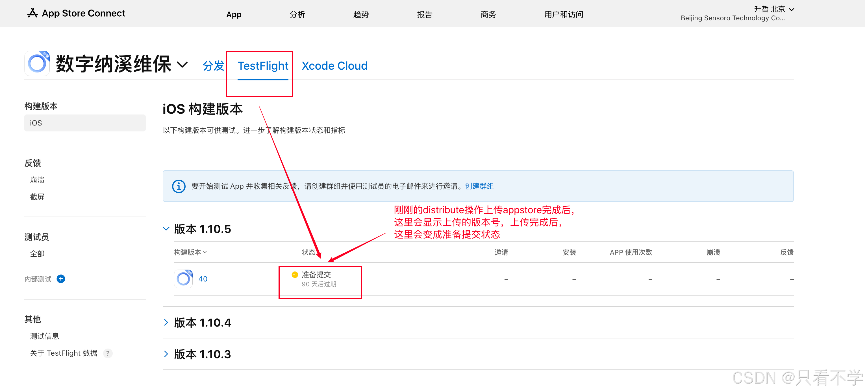Open 商务 in top navigation
This screenshot has height=392, width=865.
tap(488, 14)
